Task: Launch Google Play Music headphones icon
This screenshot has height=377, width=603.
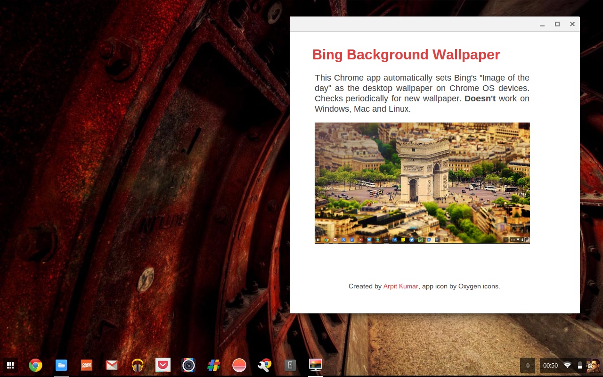Action: pyautogui.click(x=138, y=365)
